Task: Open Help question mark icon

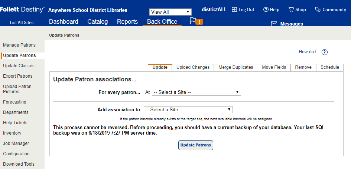Action: (x=266, y=10)
